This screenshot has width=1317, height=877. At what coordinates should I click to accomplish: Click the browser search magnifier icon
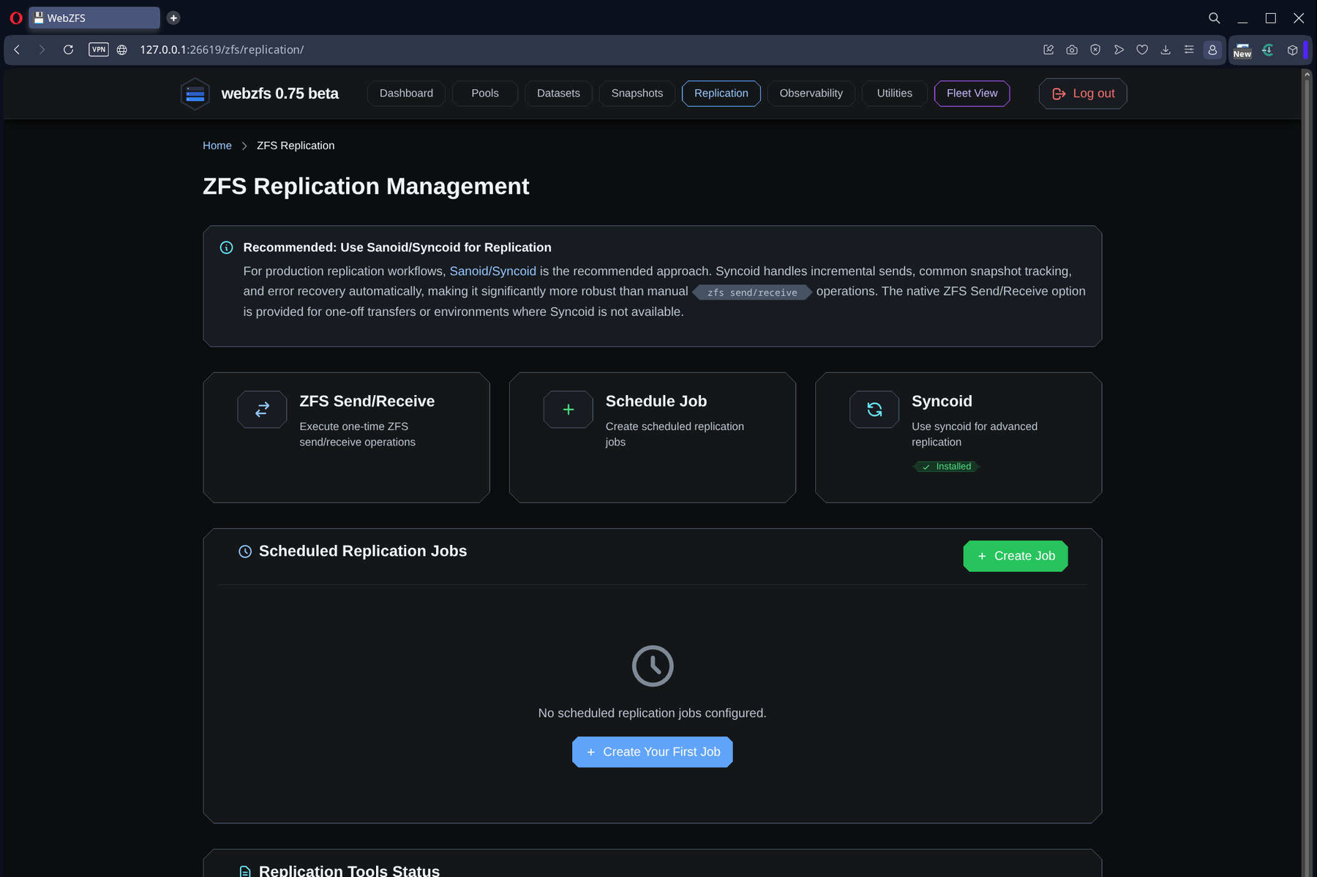(1214, 18)
